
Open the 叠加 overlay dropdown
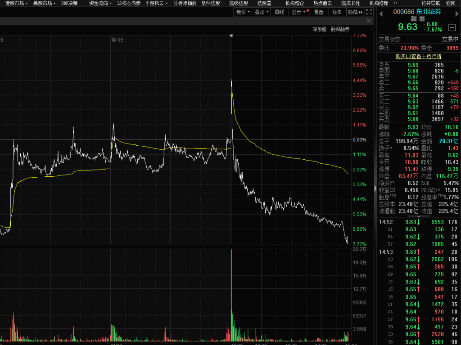(x=262, y=12)
